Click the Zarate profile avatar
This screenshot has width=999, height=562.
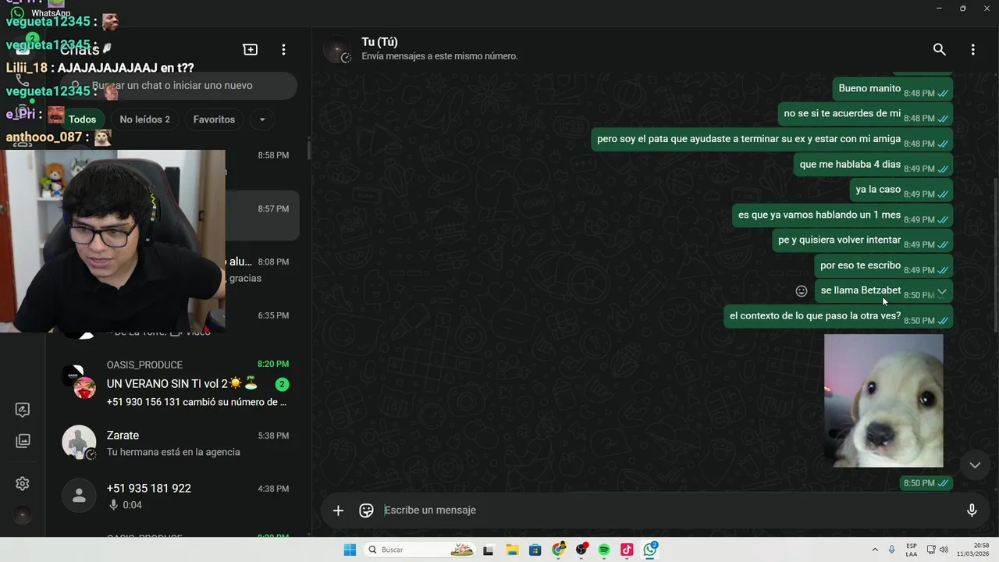point(79,443)
